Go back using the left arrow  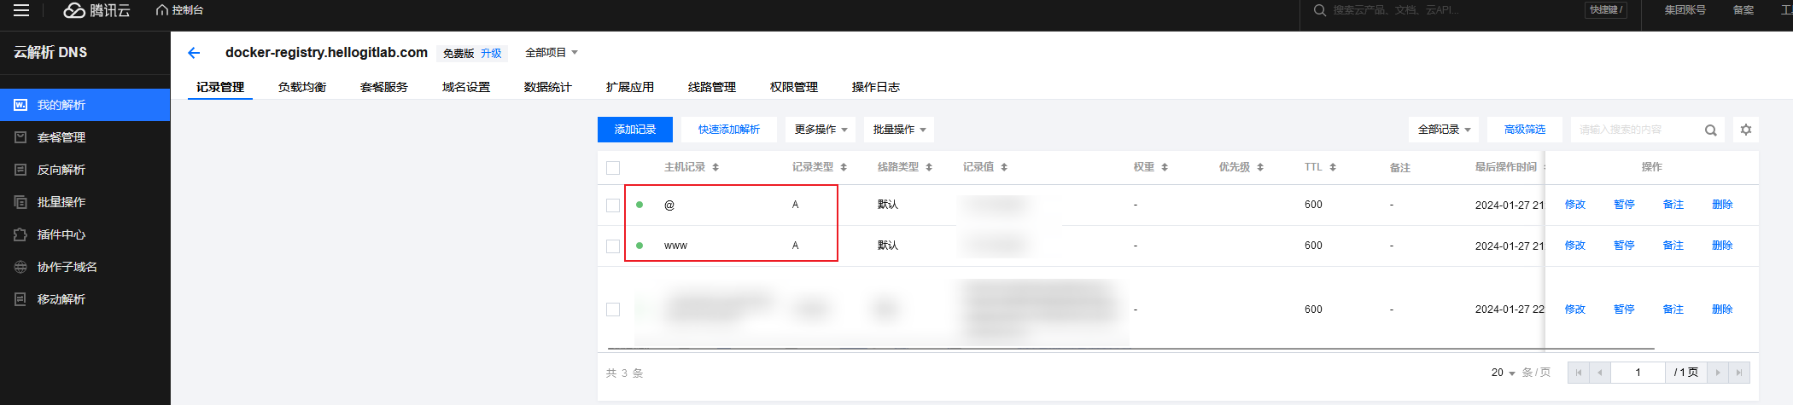tap(194, 53)
